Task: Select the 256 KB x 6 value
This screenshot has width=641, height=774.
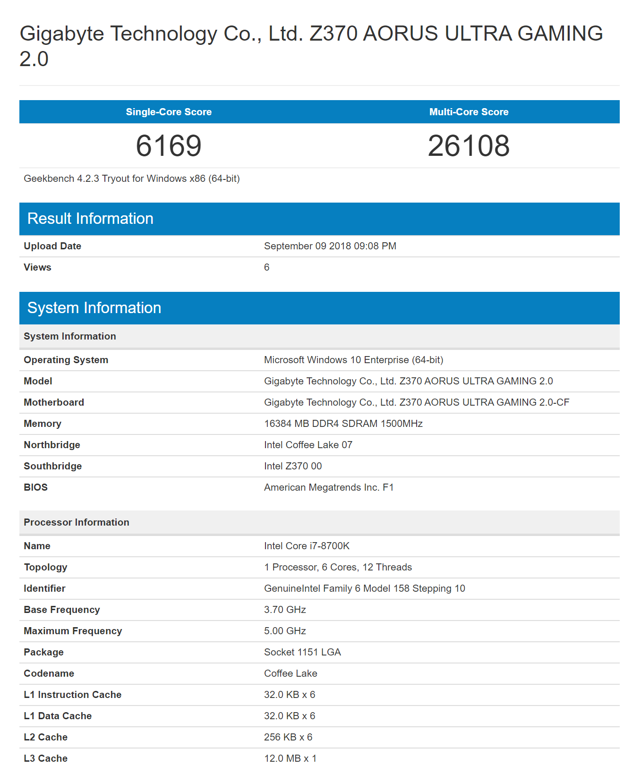Action: [x=288, y=737]
